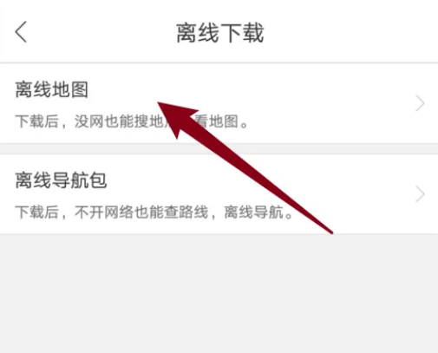This screenshot has height=353, width=438.
Task: Expand the 离线导航包 row via right chevron
Action: (420, 194)
